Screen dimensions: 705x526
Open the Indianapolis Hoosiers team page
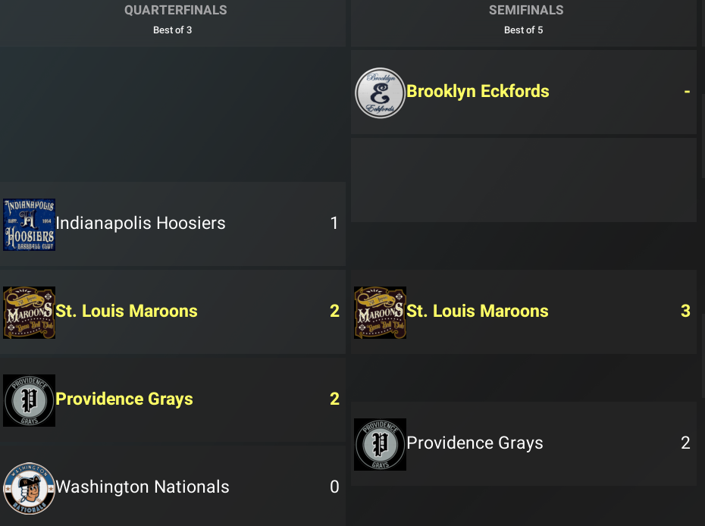[x=140, y=223]
